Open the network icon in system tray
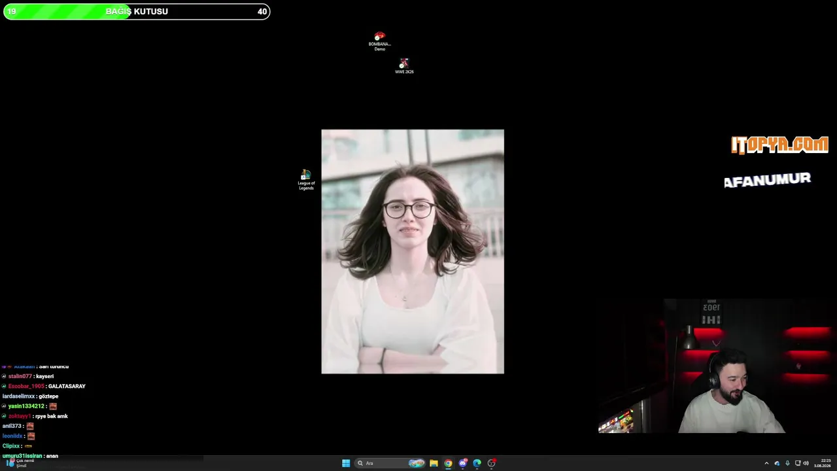 click(798, 463)
